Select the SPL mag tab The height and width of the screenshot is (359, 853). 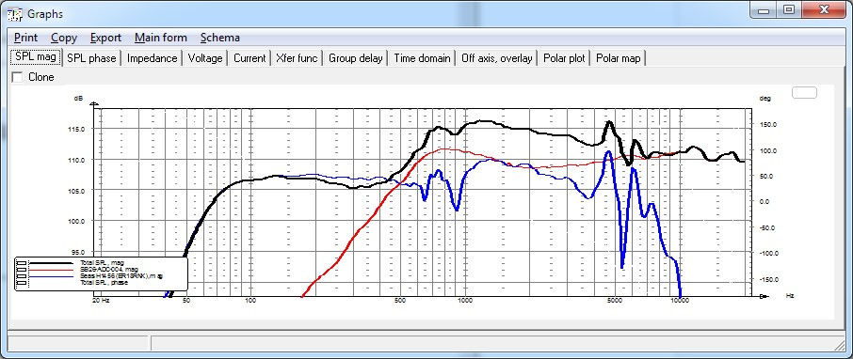tap(36, 57)
